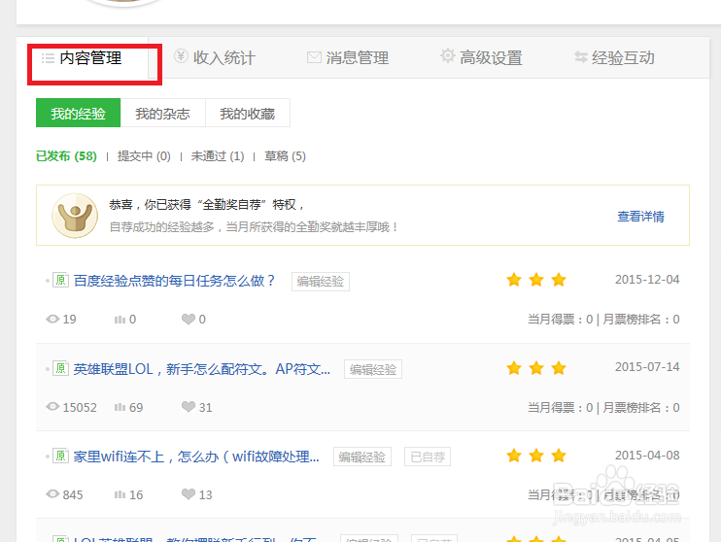Click the heart icon showing 13

189,494
